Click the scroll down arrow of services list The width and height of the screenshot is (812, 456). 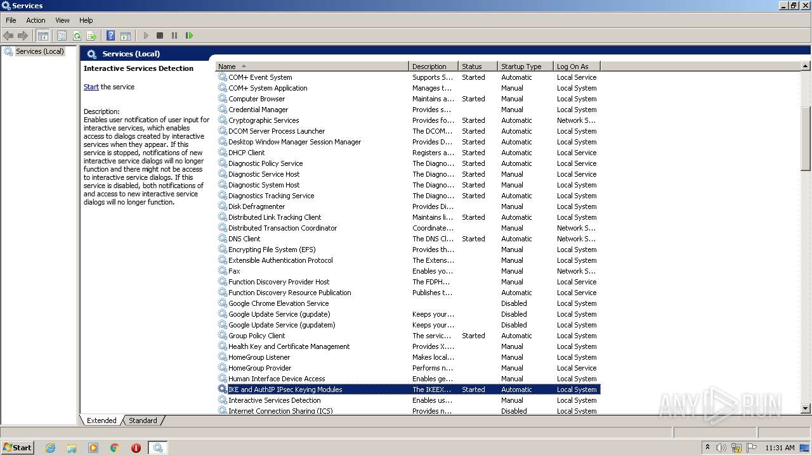click(x=806, y=409)
